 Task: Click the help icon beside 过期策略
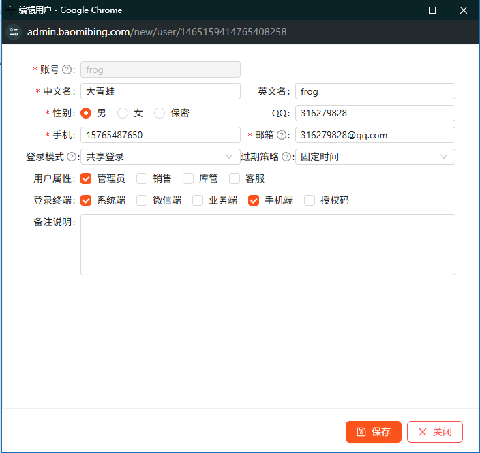tap(286, 157)
